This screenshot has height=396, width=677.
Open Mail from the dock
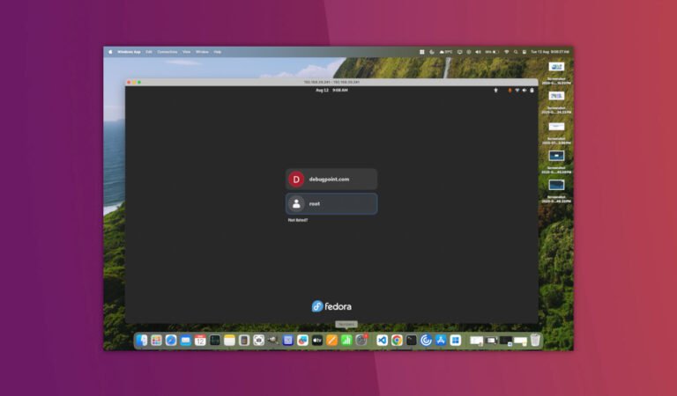click(x=186, y=340)
